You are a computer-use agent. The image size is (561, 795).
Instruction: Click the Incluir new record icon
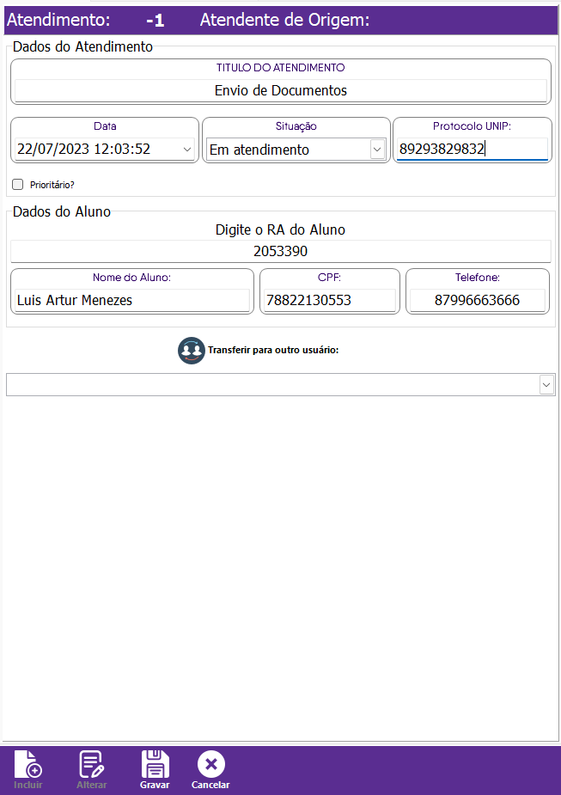pyautogui.click(x=27, y=764)
